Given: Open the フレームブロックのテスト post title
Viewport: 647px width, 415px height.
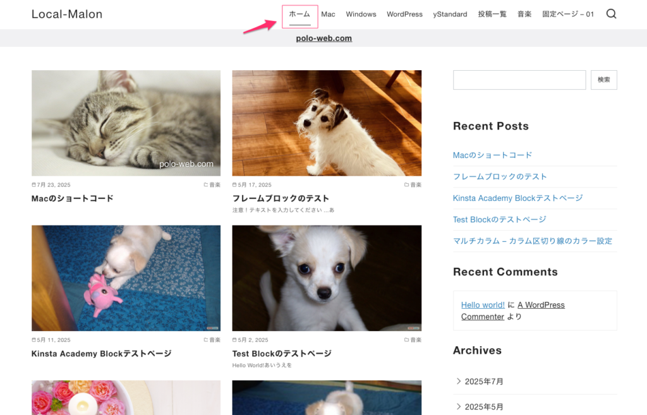Looking at the screenshot, I should [x=281, y=198].
